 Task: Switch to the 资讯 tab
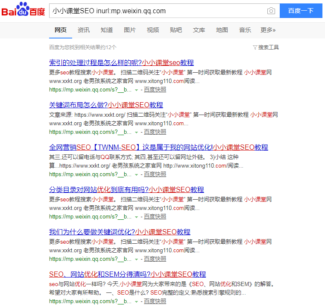coord(84,30)
